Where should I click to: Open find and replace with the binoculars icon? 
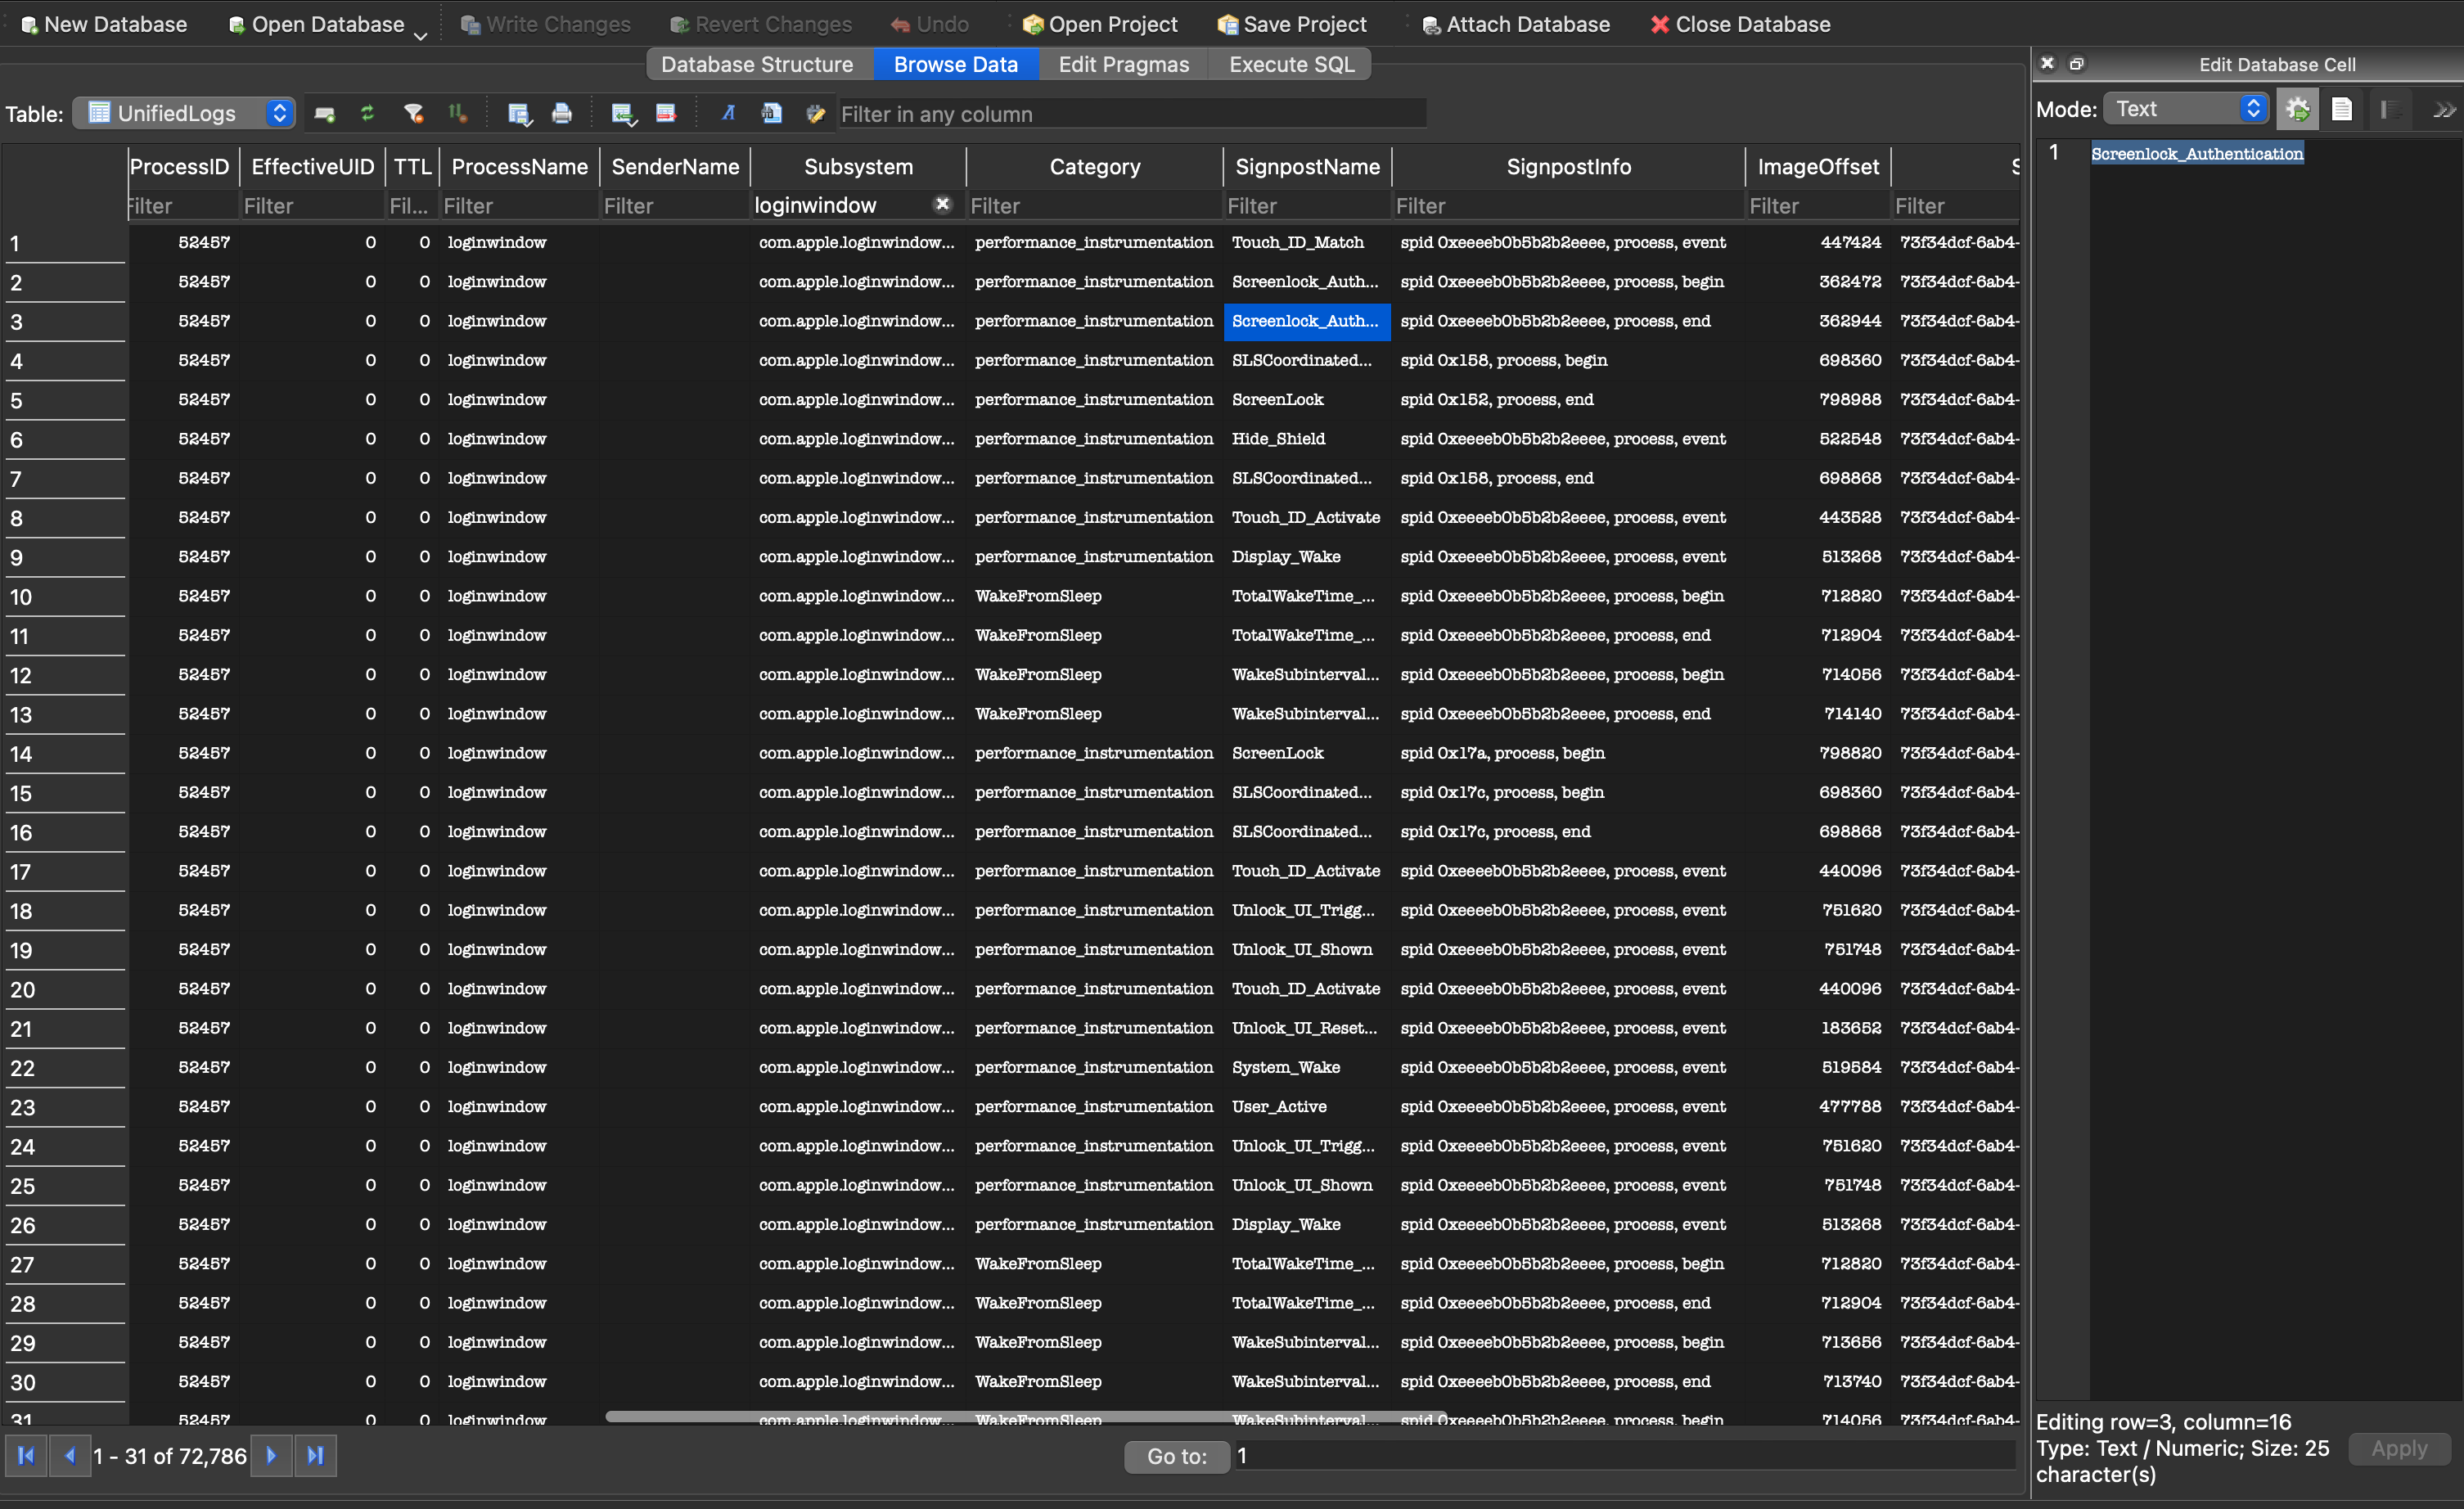click(x=771, y=114)
